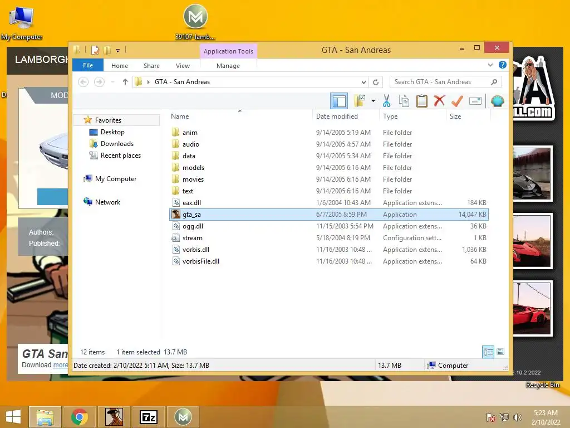Open the blue help question mark
This screenshot has width=570, height=428.
(503, 65)
